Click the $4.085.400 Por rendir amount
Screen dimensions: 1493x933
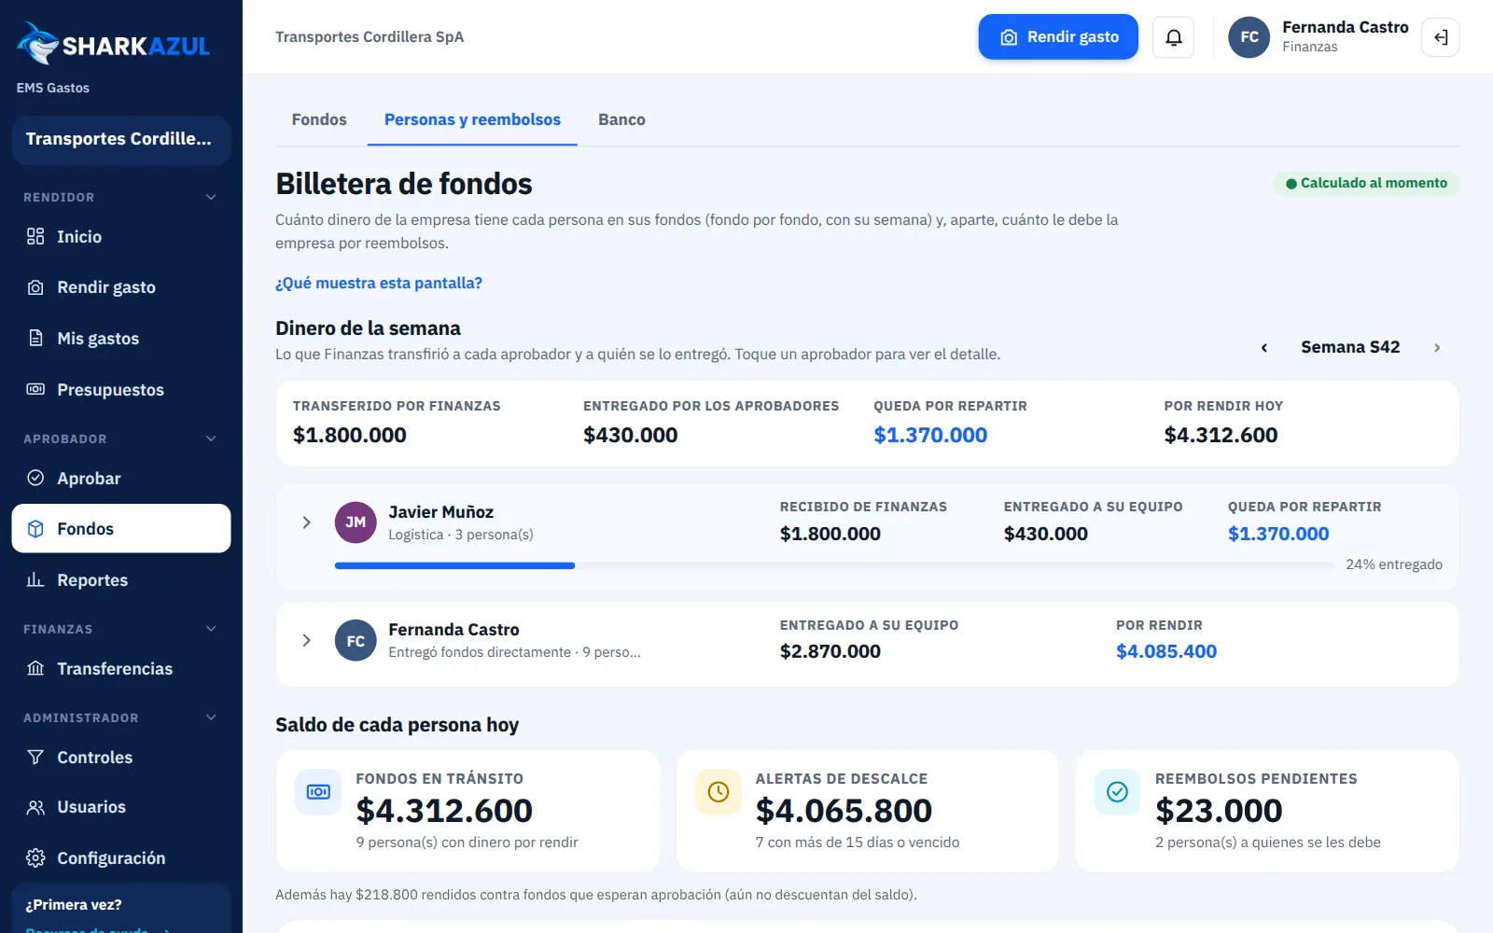coord(1166,651)
